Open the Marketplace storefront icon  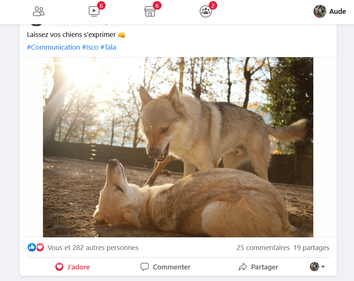(150, 11)
